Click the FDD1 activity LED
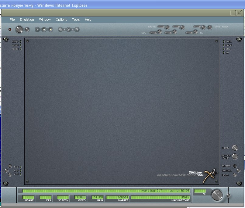This screenshot has width=245, height=208. point(223,42)
